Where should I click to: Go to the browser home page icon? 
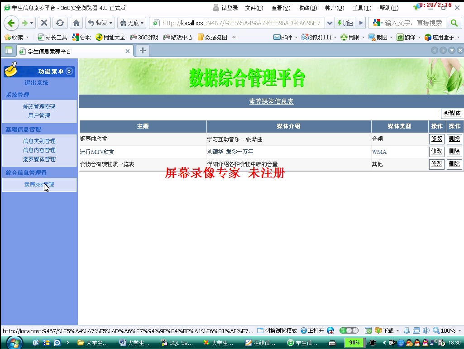[77, 23]
